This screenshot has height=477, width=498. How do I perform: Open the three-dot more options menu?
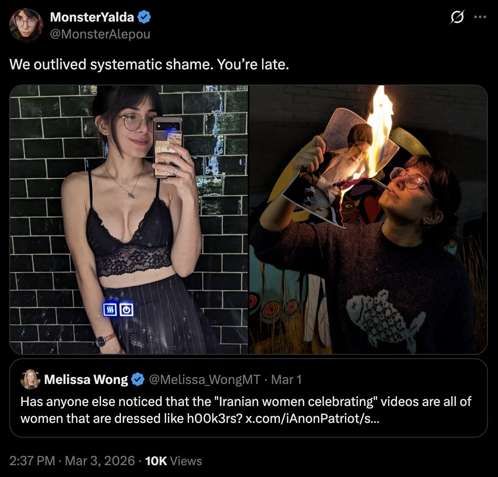pyautogui.click(x=480, y=17)
